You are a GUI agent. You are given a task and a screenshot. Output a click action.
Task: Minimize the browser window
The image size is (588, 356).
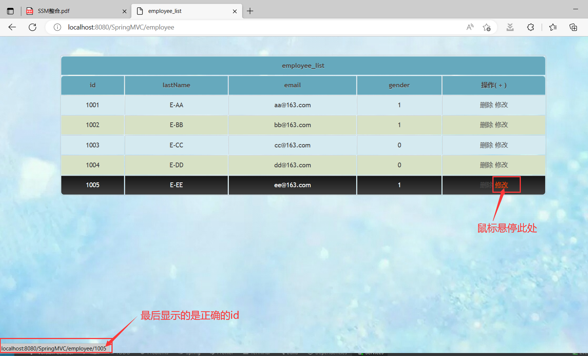575,9
